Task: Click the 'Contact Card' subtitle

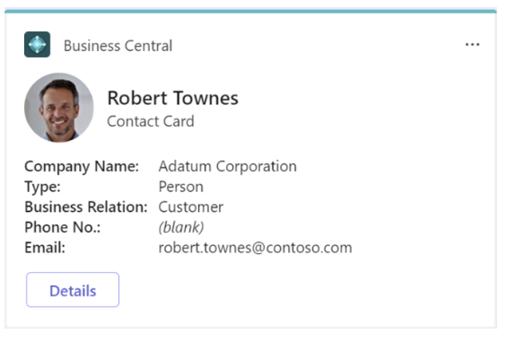Action: [x=151, y=122]
